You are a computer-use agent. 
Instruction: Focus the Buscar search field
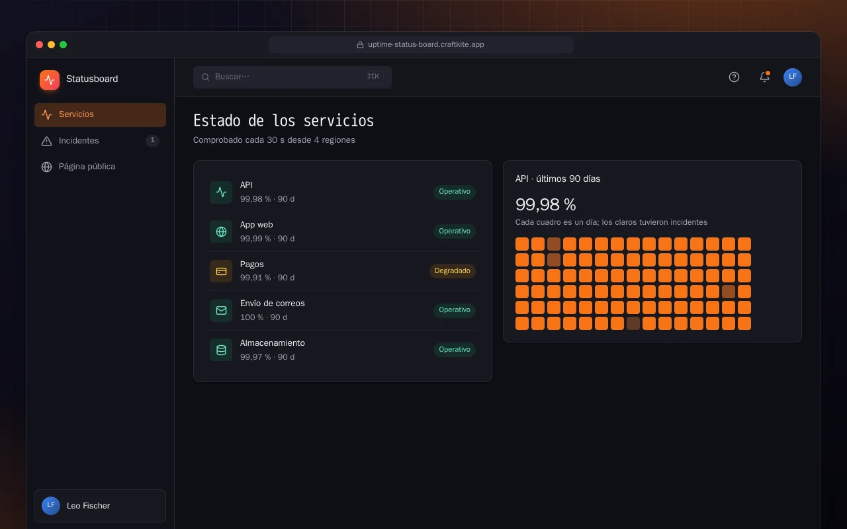pyautogui.click(x=292, y=77)
